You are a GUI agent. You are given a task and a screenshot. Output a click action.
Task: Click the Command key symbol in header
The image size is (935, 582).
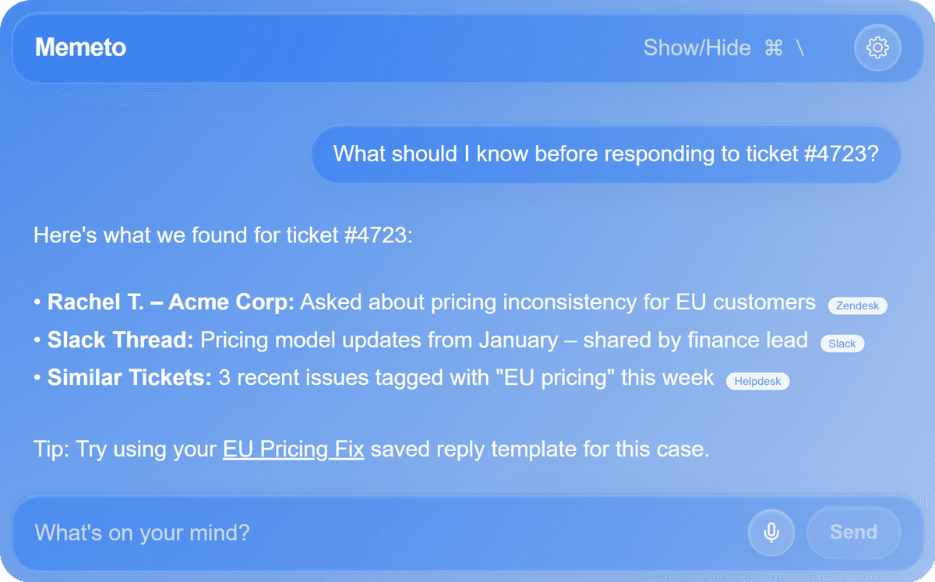tap(773, 48)
